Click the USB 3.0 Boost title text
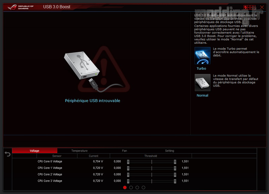The image size is (269, 194). coord(56,7)
